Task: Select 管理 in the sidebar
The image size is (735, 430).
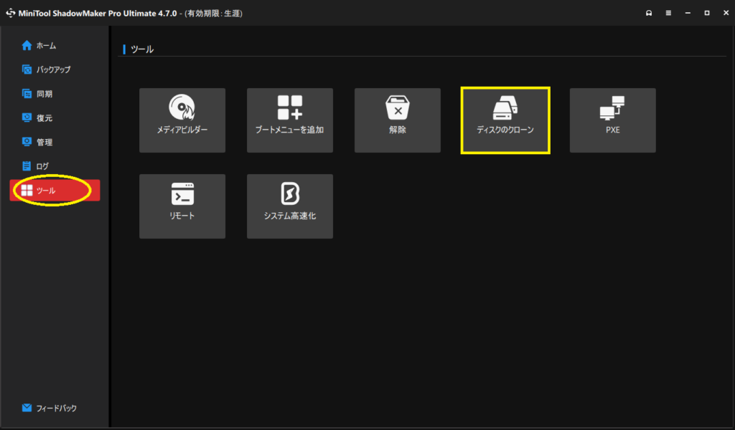Action: click(55, 142)
